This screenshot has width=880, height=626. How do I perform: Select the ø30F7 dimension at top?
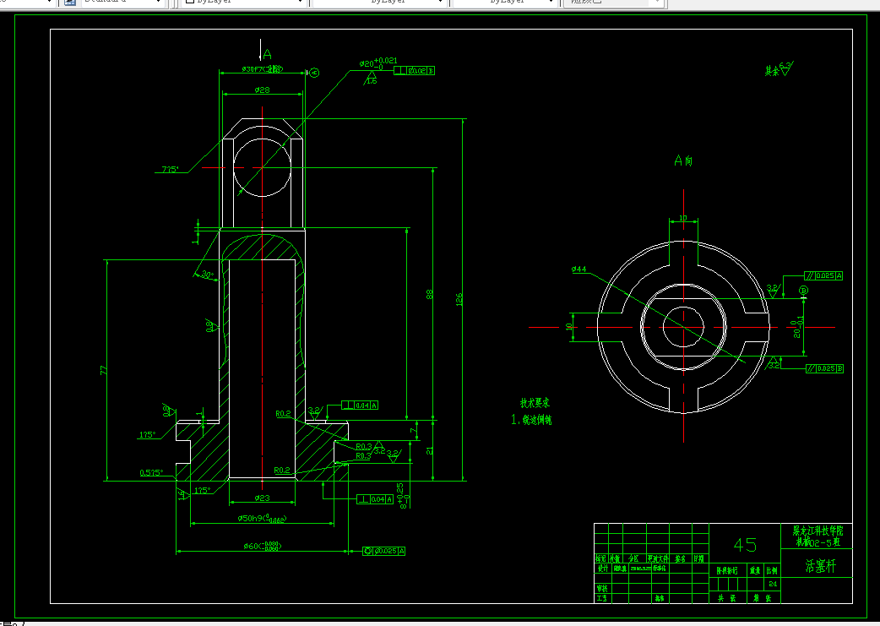tap(262, 69)
